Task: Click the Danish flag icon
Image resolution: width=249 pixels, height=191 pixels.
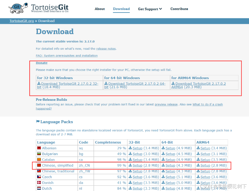Action: 39,182
